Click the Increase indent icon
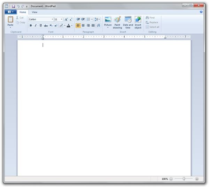This screenshot has height=187, width=209. pyautogui.click(x=83, y=19)
